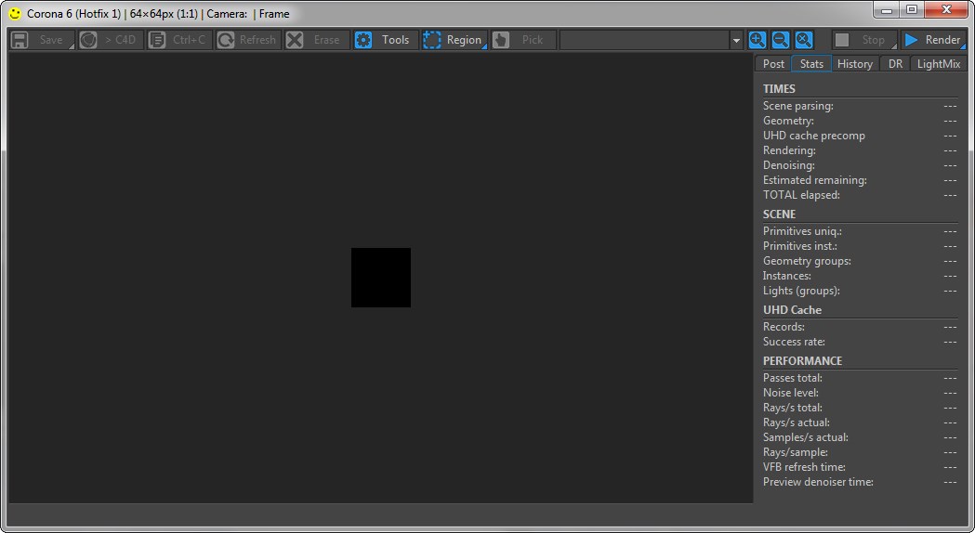Click the 'Success rate:' stat label
Image resolution: width=975 pixels, height=533 pixels.
tap(794, 342)
